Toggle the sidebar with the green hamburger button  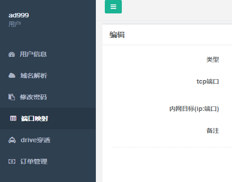pyautogui.click(x=113, y=7)
